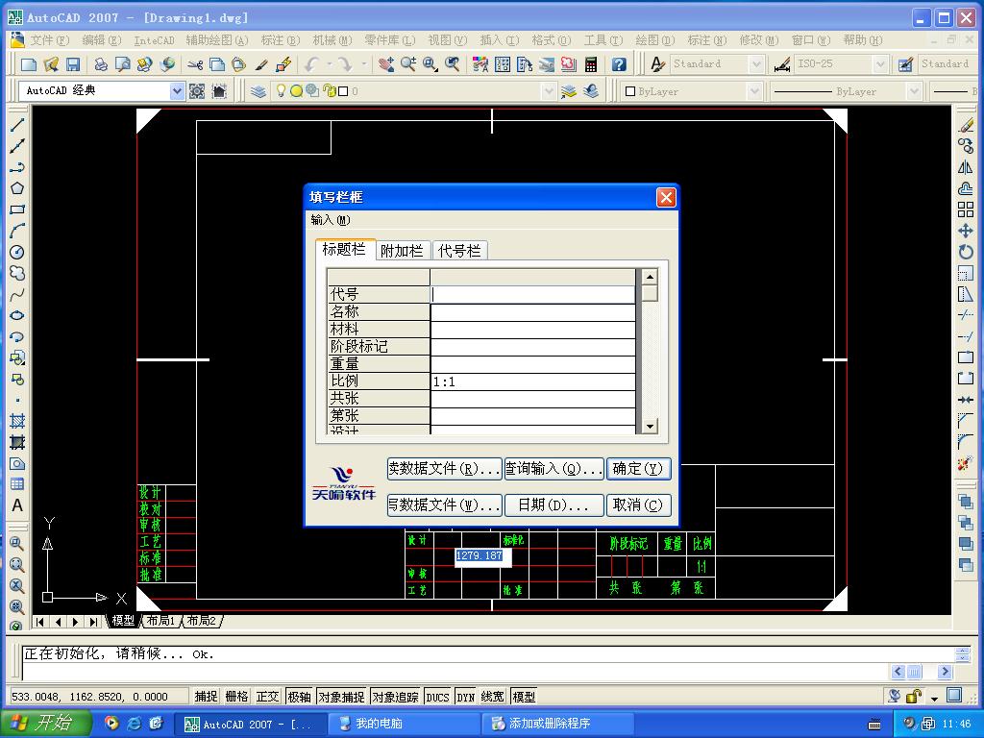Select the Move tool
Screen dimensions: 984x738
966,231
